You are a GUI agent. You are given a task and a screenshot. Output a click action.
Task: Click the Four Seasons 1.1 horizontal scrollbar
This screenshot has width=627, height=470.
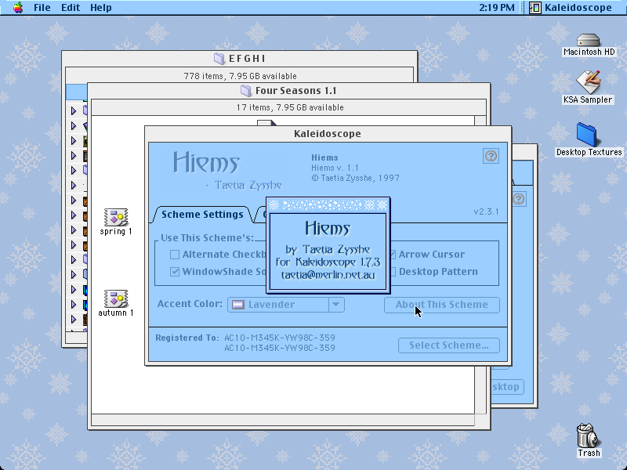283,420
